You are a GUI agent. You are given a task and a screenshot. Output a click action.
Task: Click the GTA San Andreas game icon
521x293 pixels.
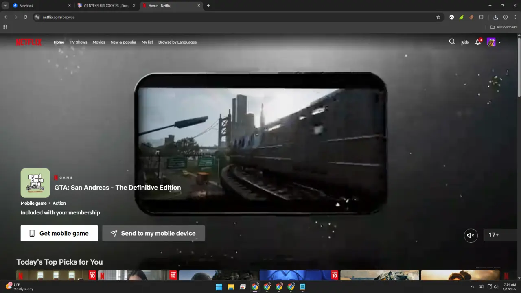coord(35,183)
